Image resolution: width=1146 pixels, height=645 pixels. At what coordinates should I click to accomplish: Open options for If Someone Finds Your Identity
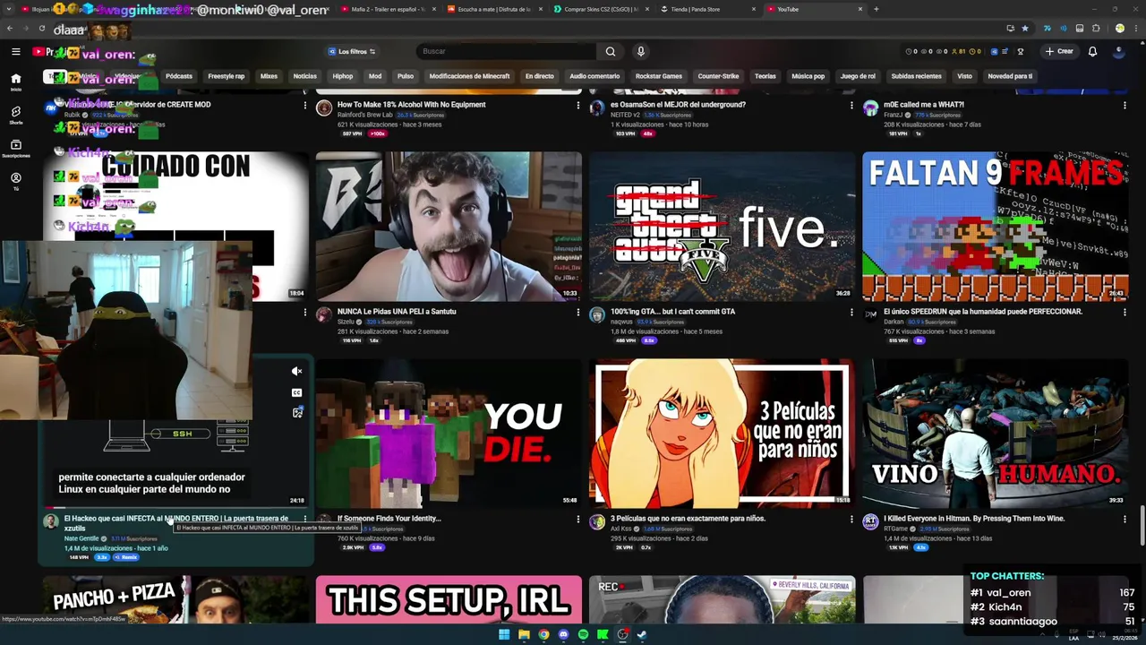coord(577,520)
